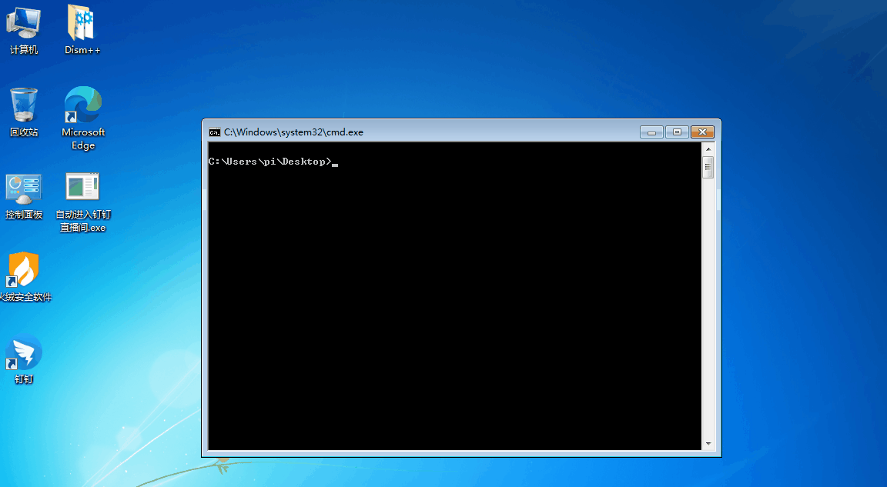Maximize the cmd.exe window
887x487 pixels.
point(677,132)
